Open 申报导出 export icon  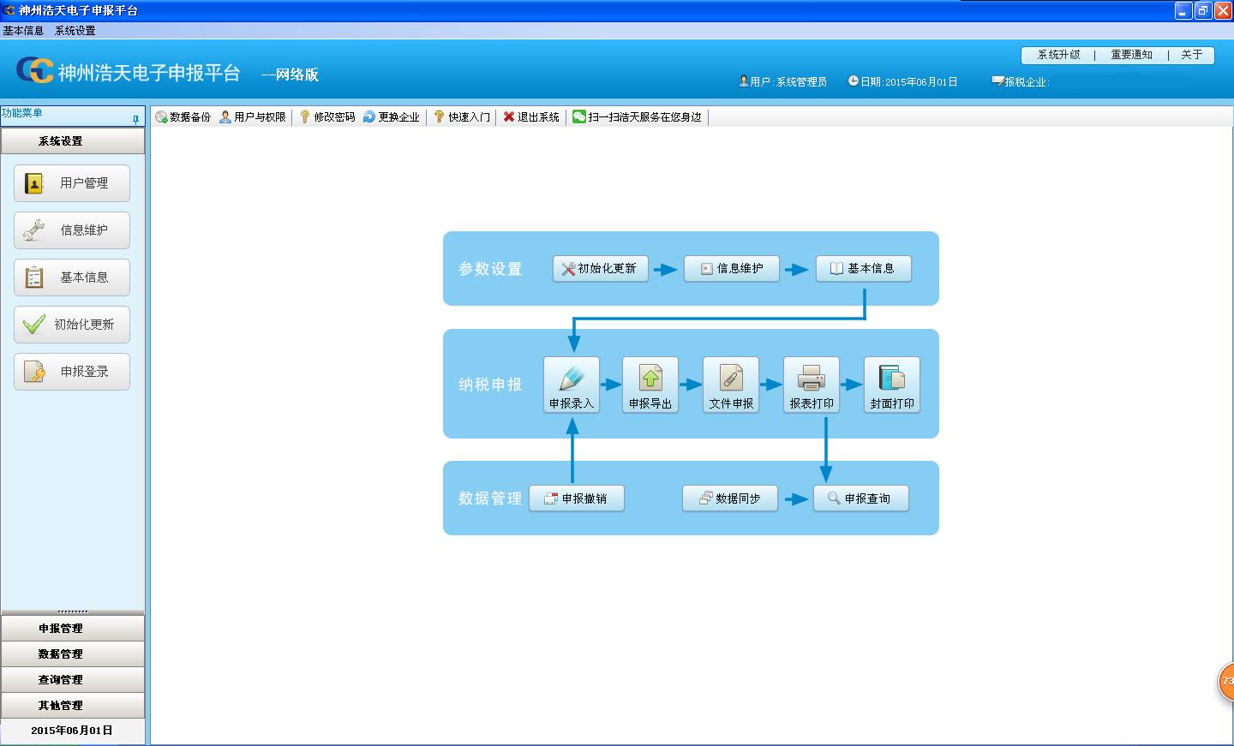click(x=650, y=379)
